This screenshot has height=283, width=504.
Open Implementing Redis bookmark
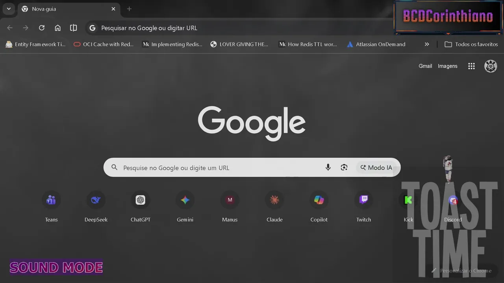pos(172,44)
